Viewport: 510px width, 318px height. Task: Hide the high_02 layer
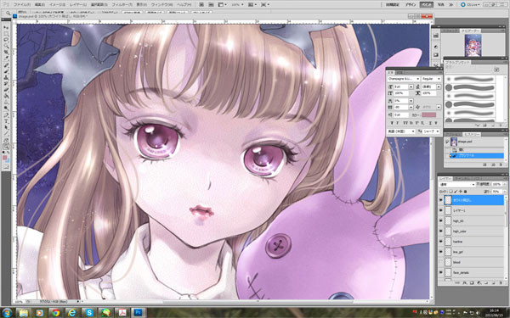(440, 221)
